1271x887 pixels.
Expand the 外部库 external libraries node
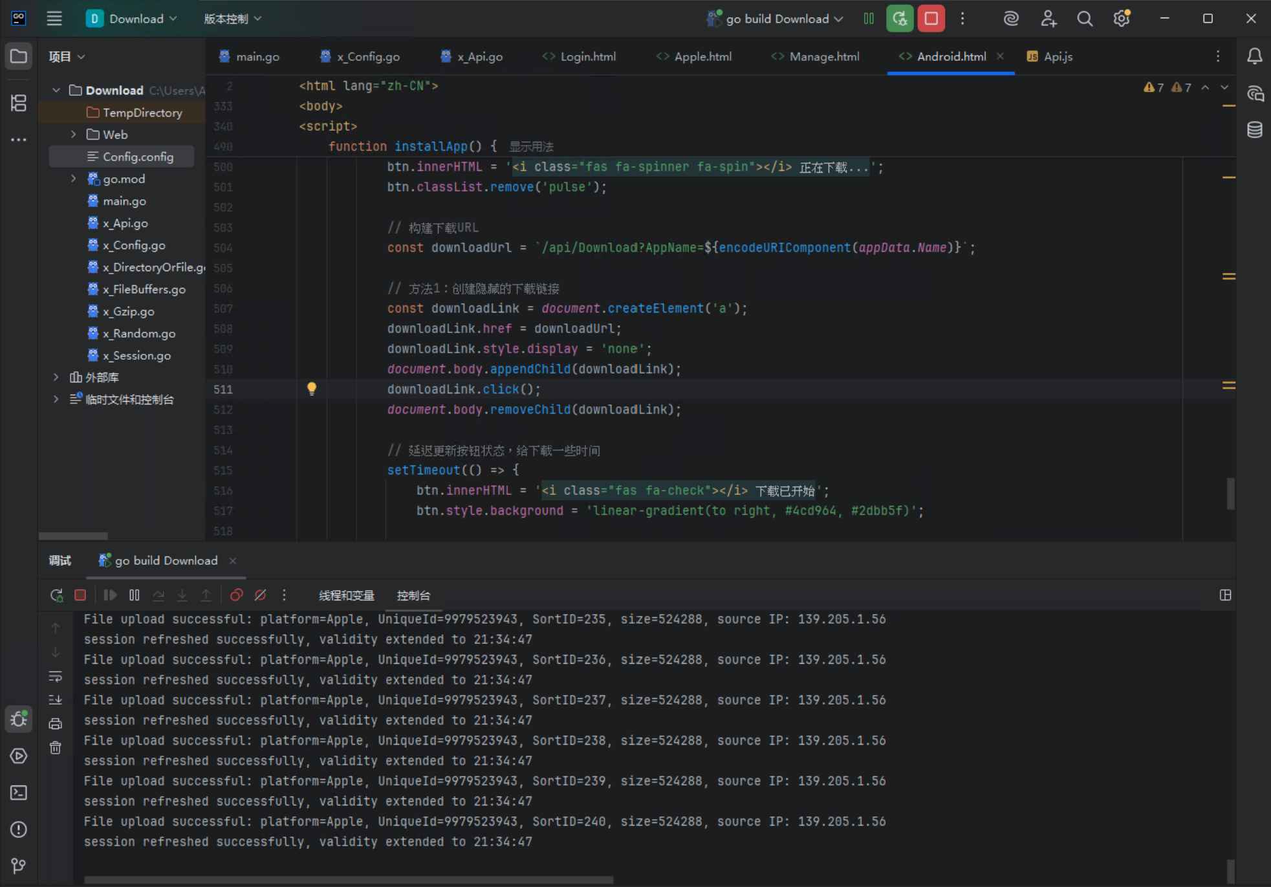coord(56,377)
